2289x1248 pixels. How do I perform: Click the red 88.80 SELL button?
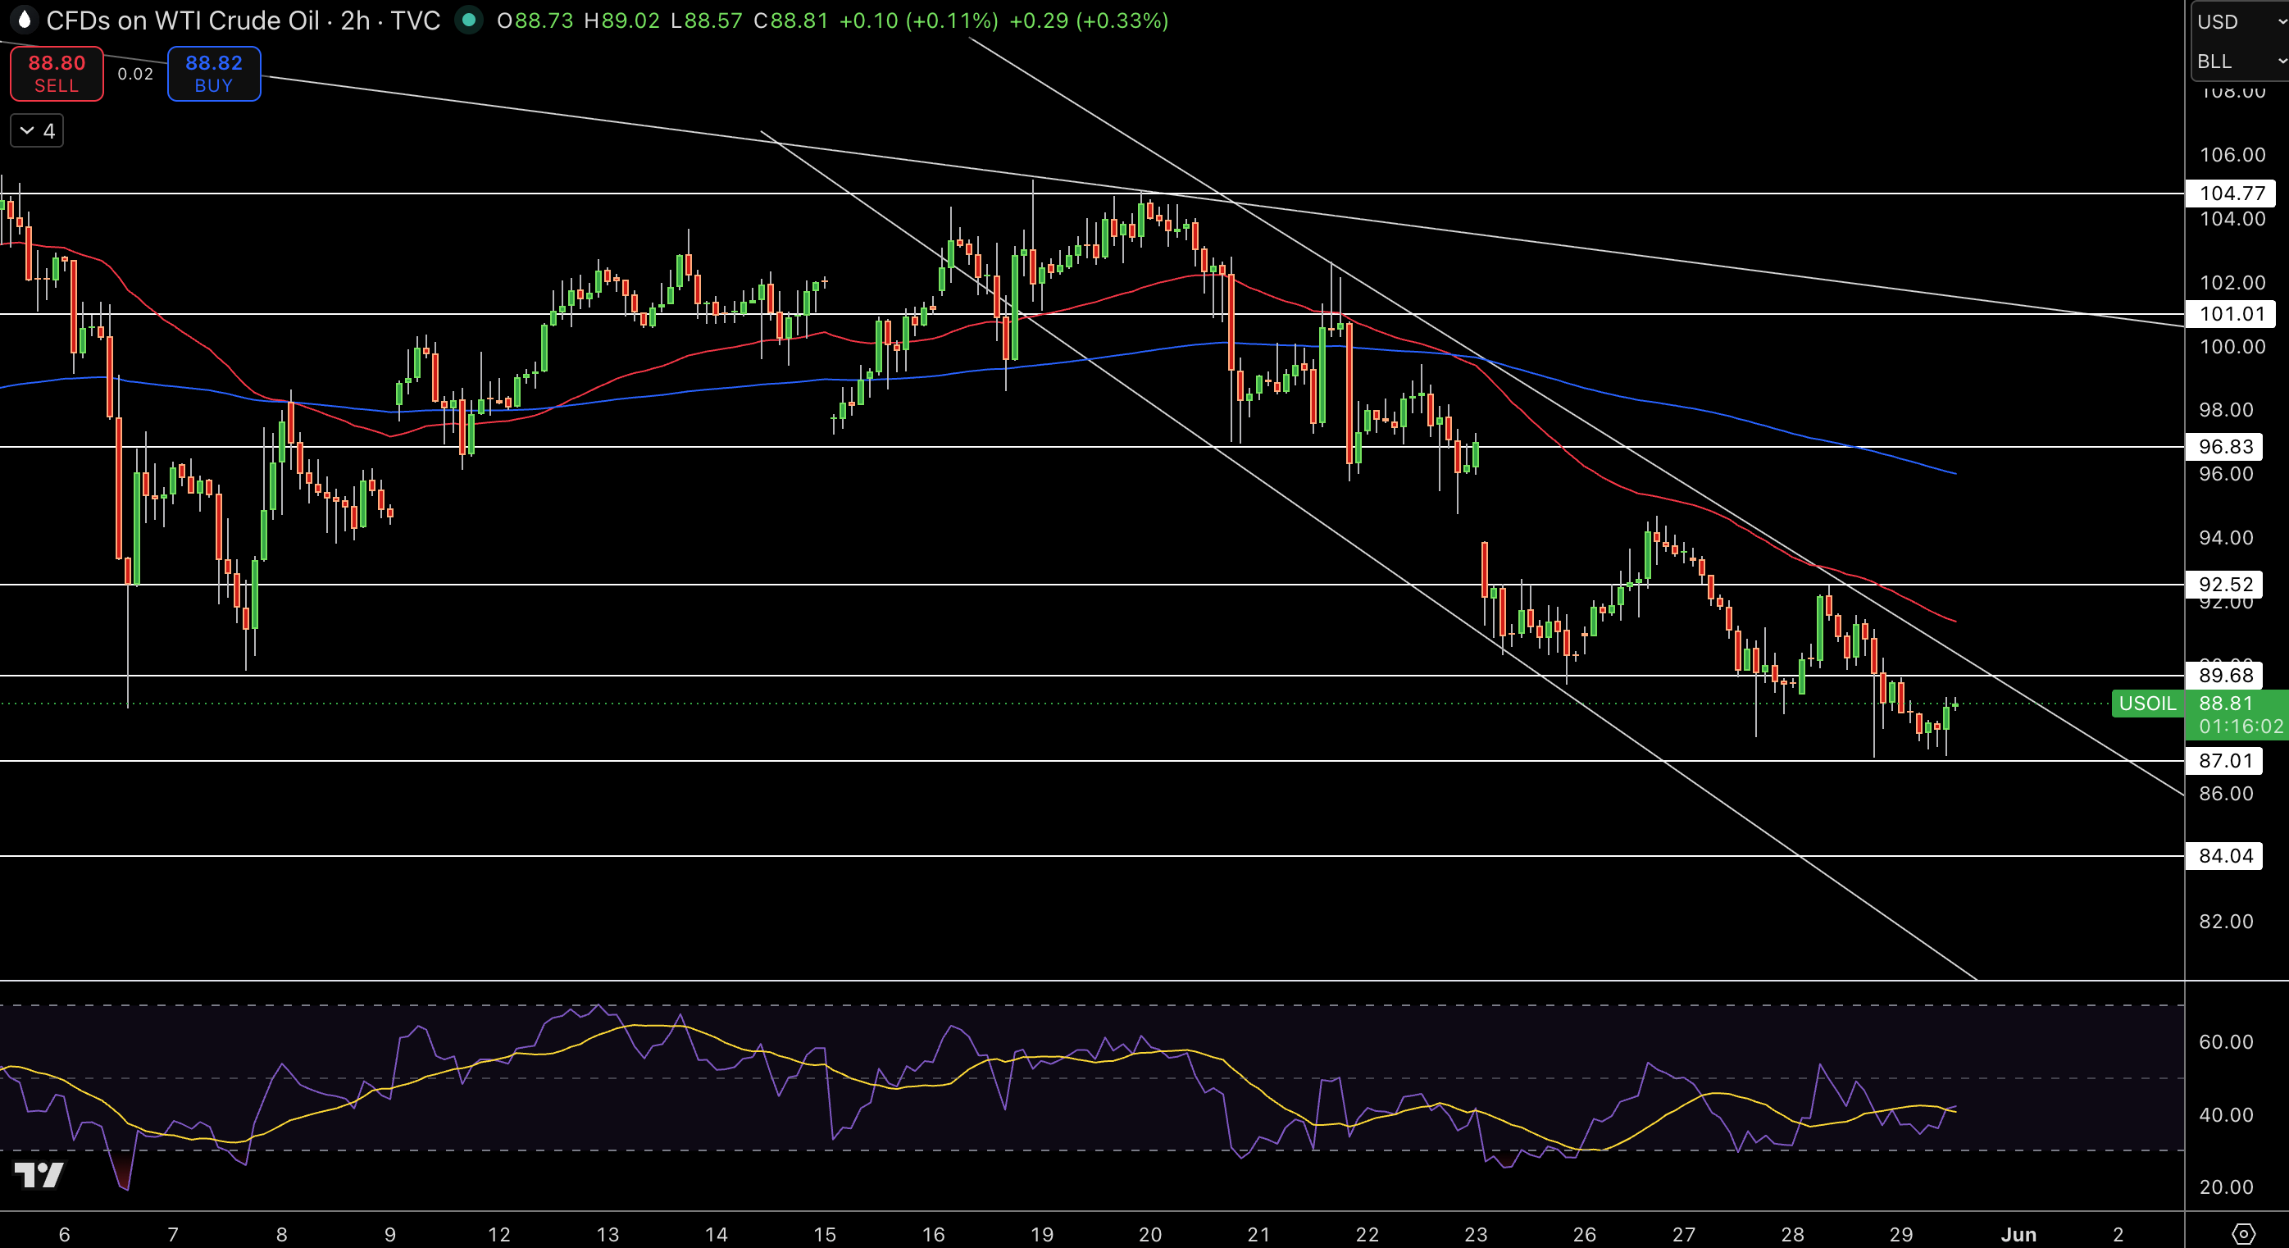pyautogui.click(x=57, y=74)
